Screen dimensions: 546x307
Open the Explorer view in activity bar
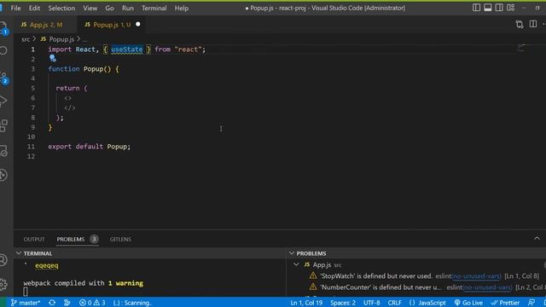click(3, 27)
